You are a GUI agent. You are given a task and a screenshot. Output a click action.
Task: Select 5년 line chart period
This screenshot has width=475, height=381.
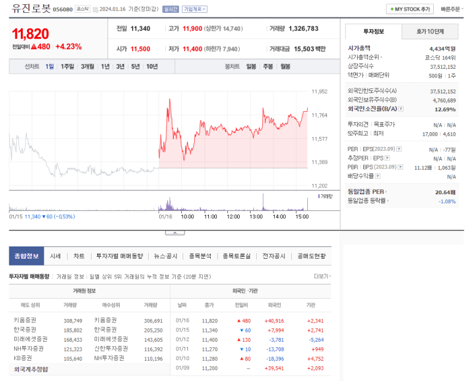[x=135, y=66]
